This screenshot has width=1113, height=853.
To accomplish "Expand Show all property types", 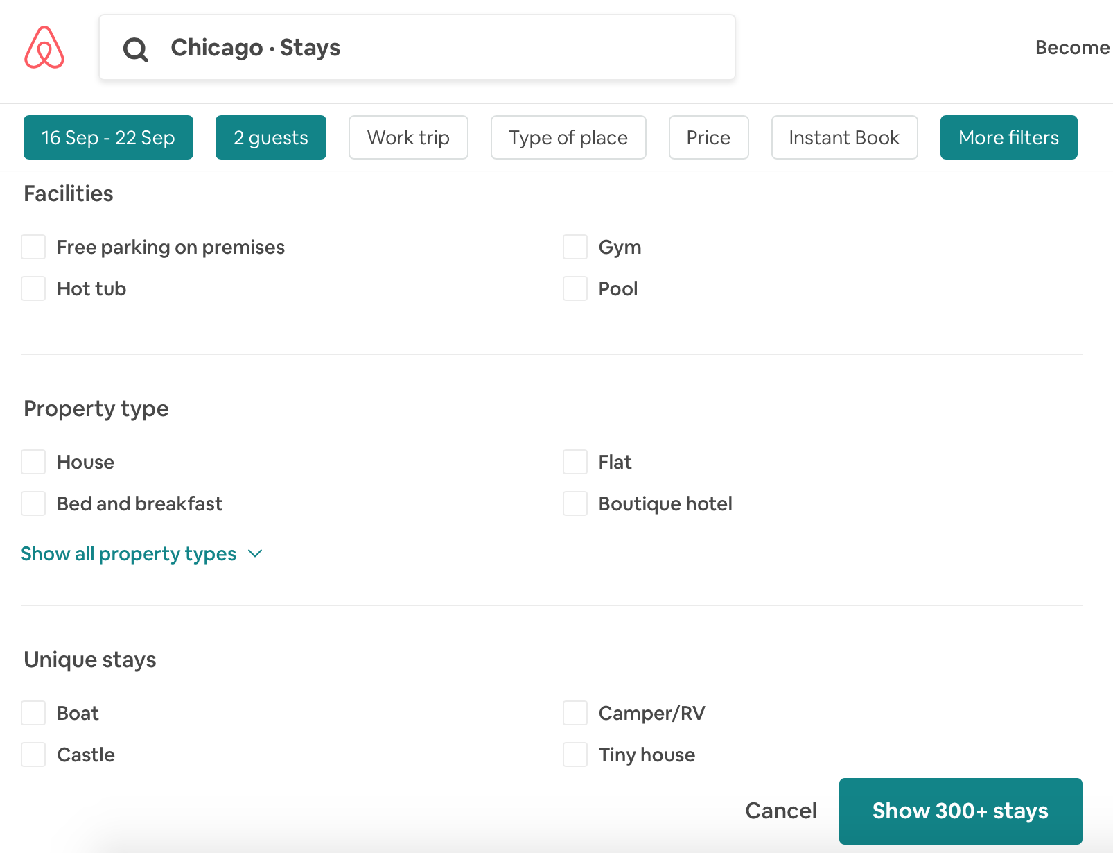I will point(128,553).
